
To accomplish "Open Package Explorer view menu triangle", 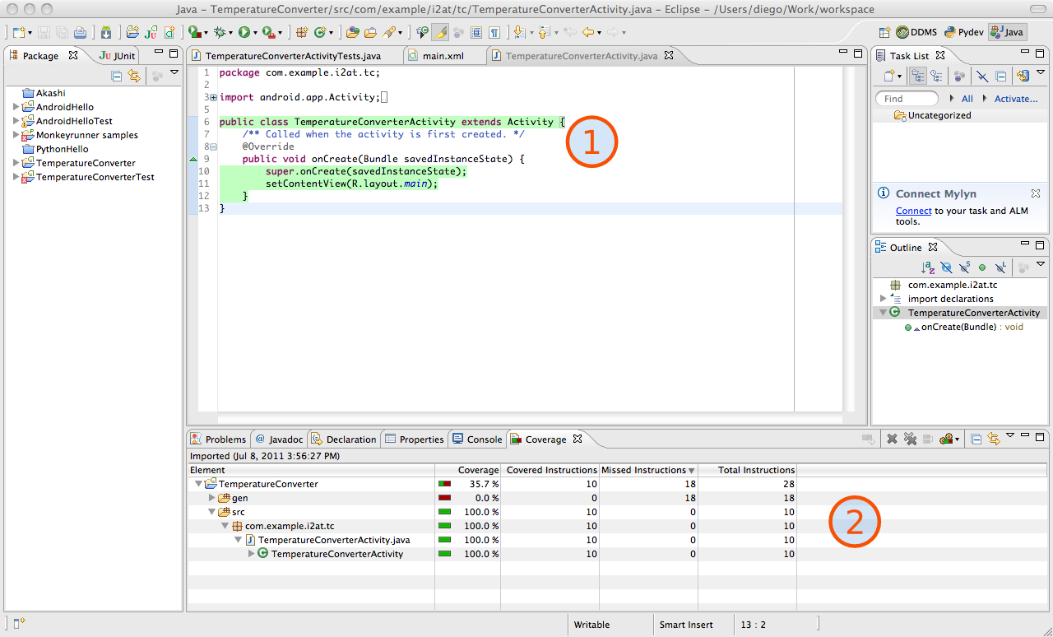I will point(174,73).
